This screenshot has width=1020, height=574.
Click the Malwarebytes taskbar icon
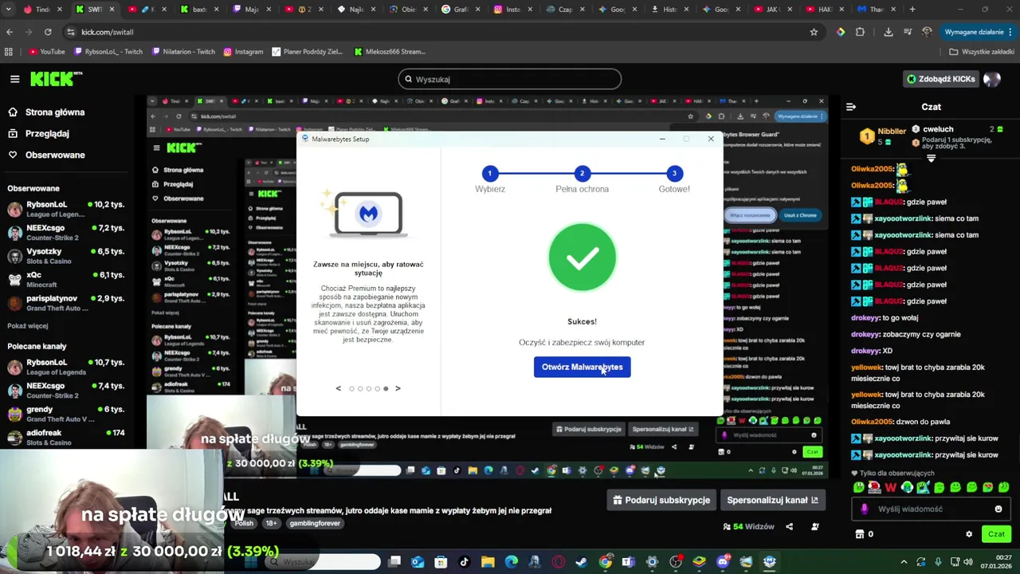(770, 562)
